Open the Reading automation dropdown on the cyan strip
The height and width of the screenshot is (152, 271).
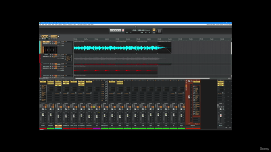coord(58,103)
